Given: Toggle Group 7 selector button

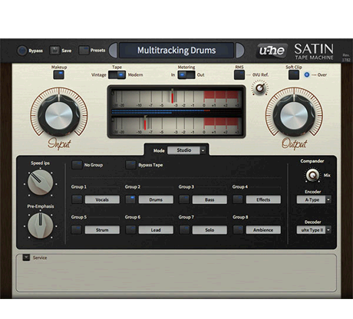Looking at the screenshot, I should click(184, 229).
